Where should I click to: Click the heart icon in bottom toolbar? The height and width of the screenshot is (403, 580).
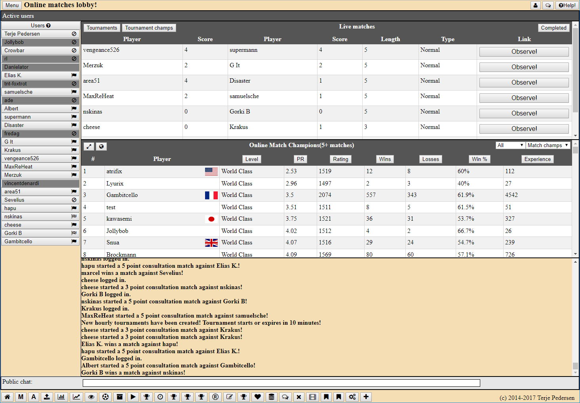point(258,397)
